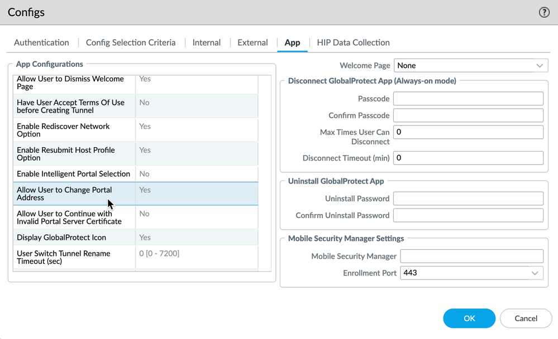Click the help question mark icon
Image resolution: width=558 pixels, height=339 pixels.
tap(544, 12)
